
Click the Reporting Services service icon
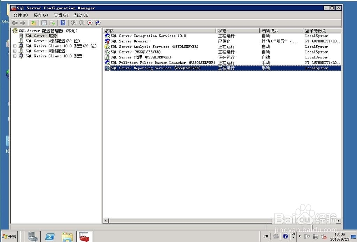coord(107,68)
